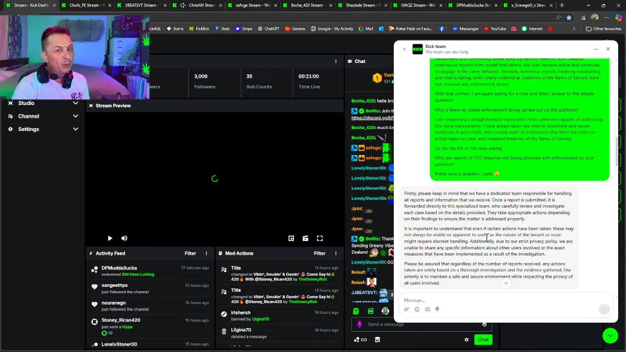Click the pink microphone in chat input
Viewport: 626px width, 352px height.
click(359, 324)
